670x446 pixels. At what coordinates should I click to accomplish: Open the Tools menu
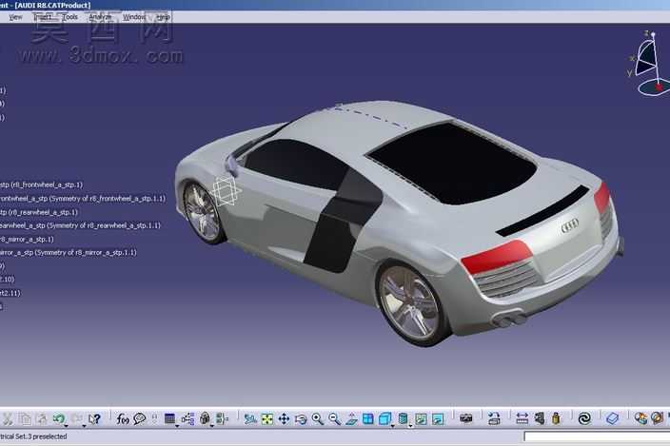[x=69, y=17]
